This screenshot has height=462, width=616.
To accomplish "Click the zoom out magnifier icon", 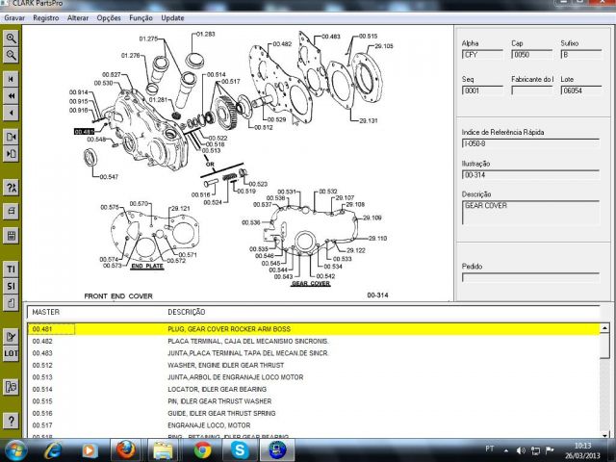I will point(11,56).
